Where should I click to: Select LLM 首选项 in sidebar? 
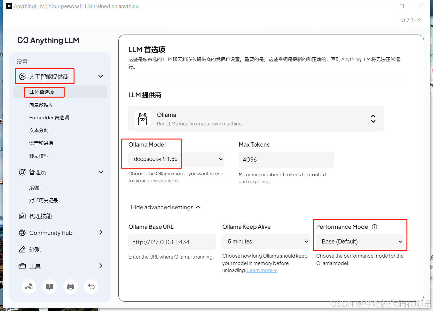point(60,92)
